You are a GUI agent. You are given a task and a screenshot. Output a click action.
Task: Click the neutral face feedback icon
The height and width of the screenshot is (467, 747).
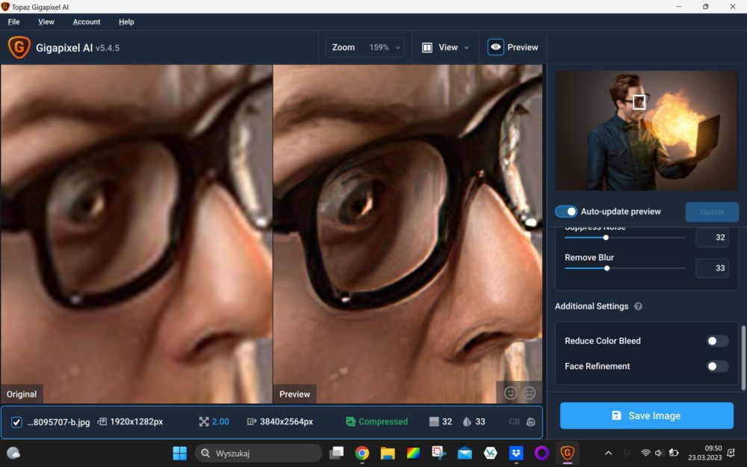[529, 393]
